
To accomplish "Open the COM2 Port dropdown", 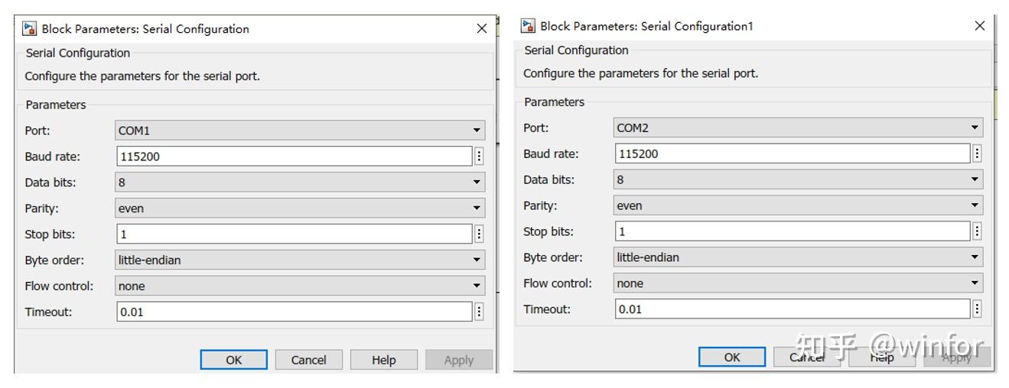I will coord(798,128).
